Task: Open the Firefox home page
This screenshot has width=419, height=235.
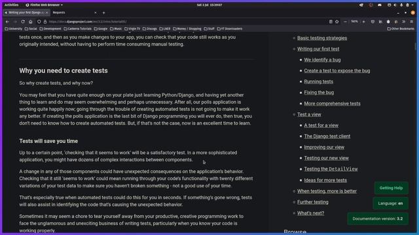Action: click(x=31, y=22)
